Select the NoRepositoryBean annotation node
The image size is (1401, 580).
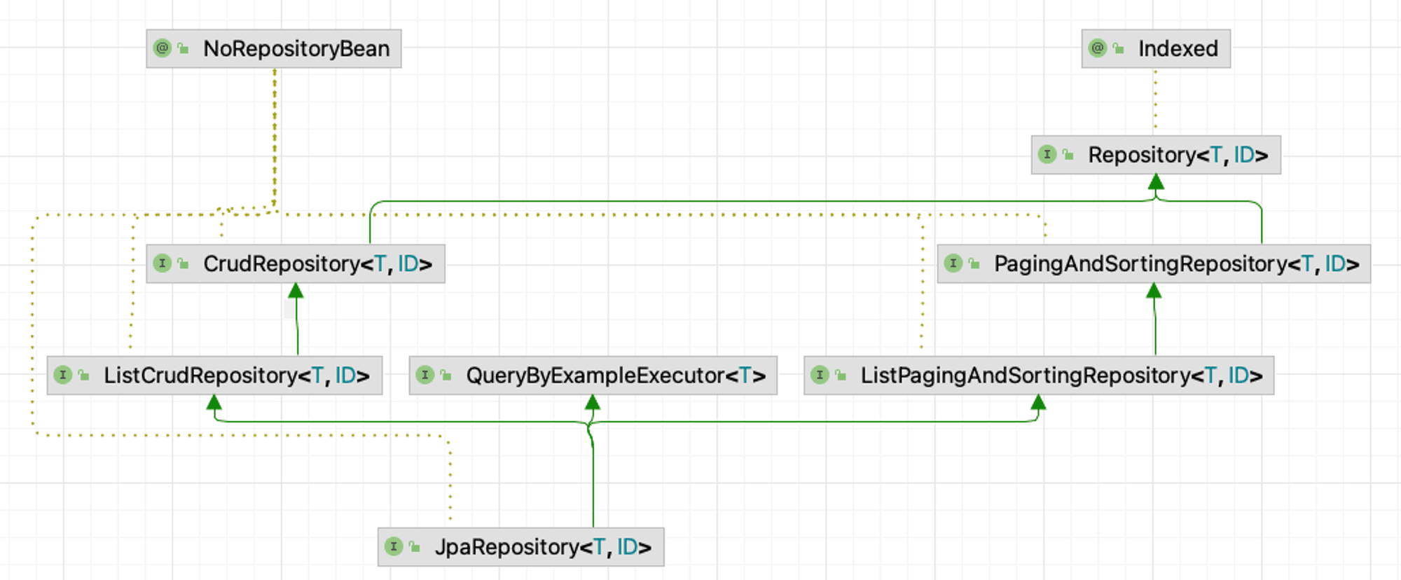[x=274, y=48]
